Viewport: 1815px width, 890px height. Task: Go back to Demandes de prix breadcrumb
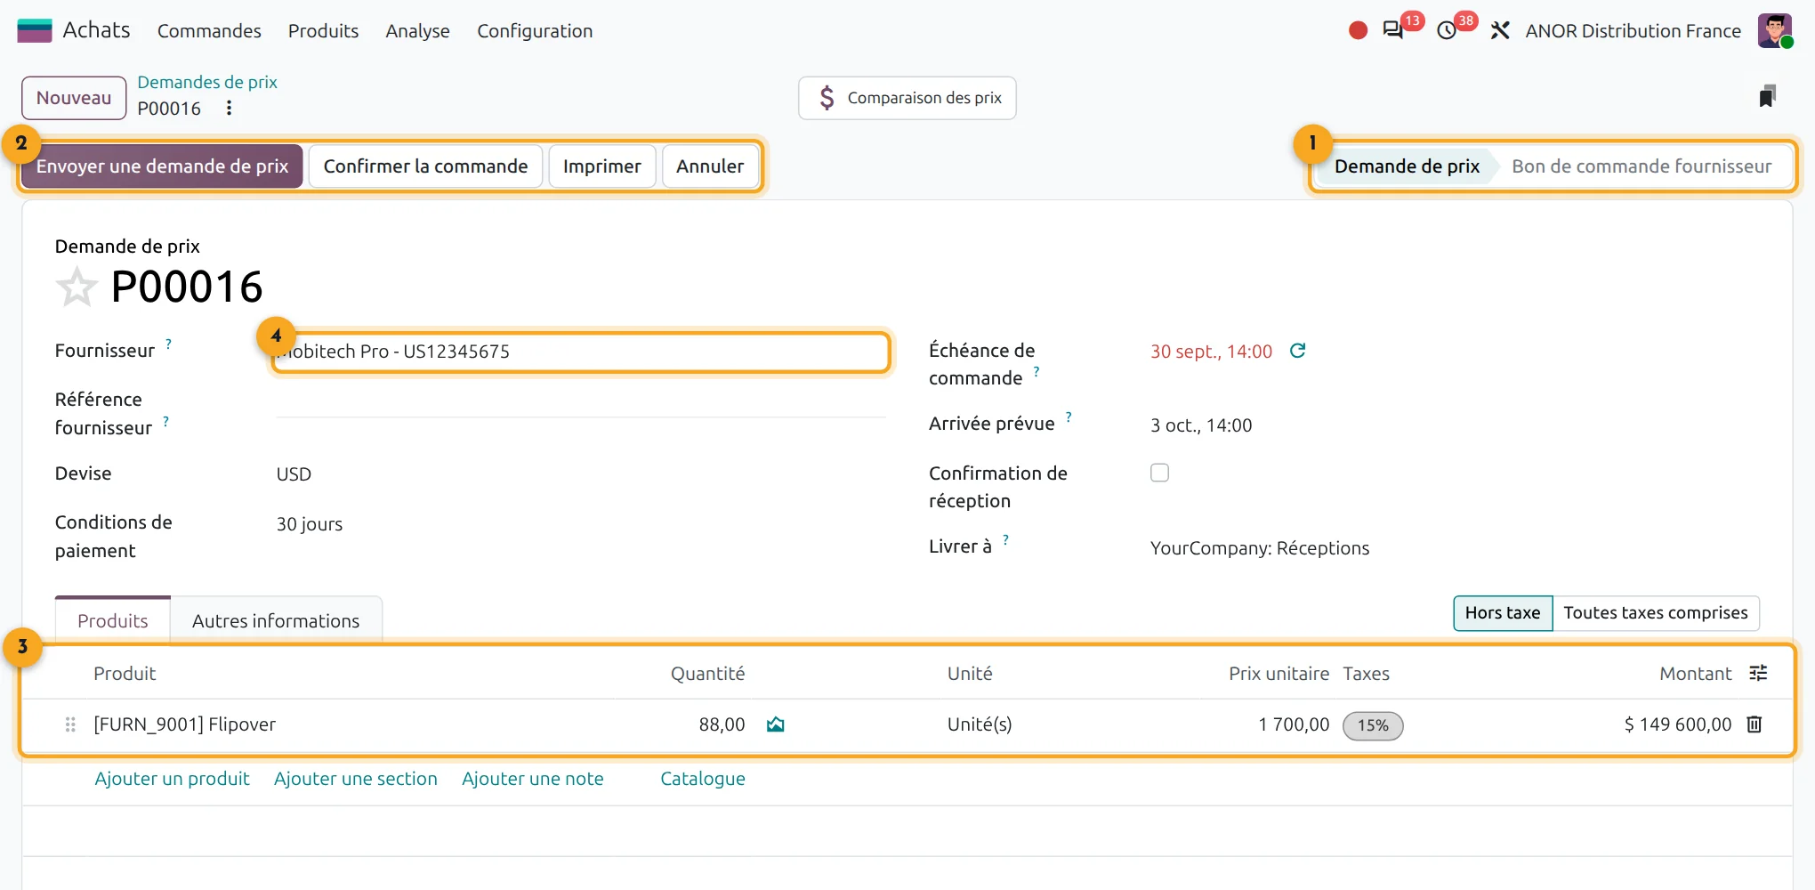[x=207, y=82]
